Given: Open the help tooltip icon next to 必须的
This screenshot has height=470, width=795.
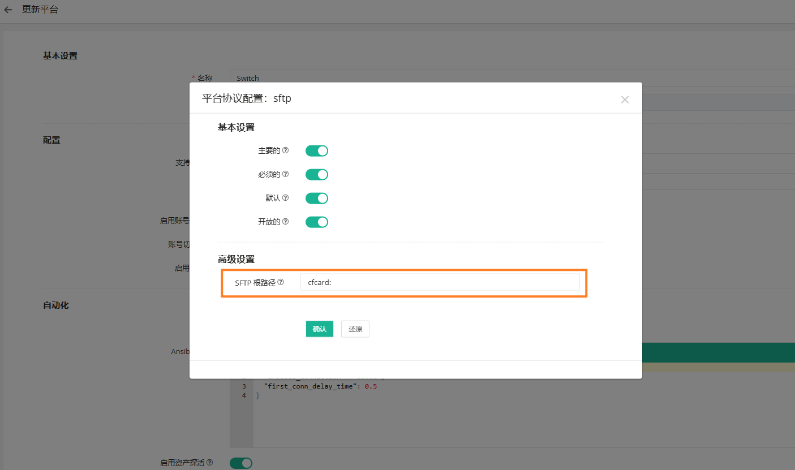Looking at the screenshot, I should tap(286, 174).
